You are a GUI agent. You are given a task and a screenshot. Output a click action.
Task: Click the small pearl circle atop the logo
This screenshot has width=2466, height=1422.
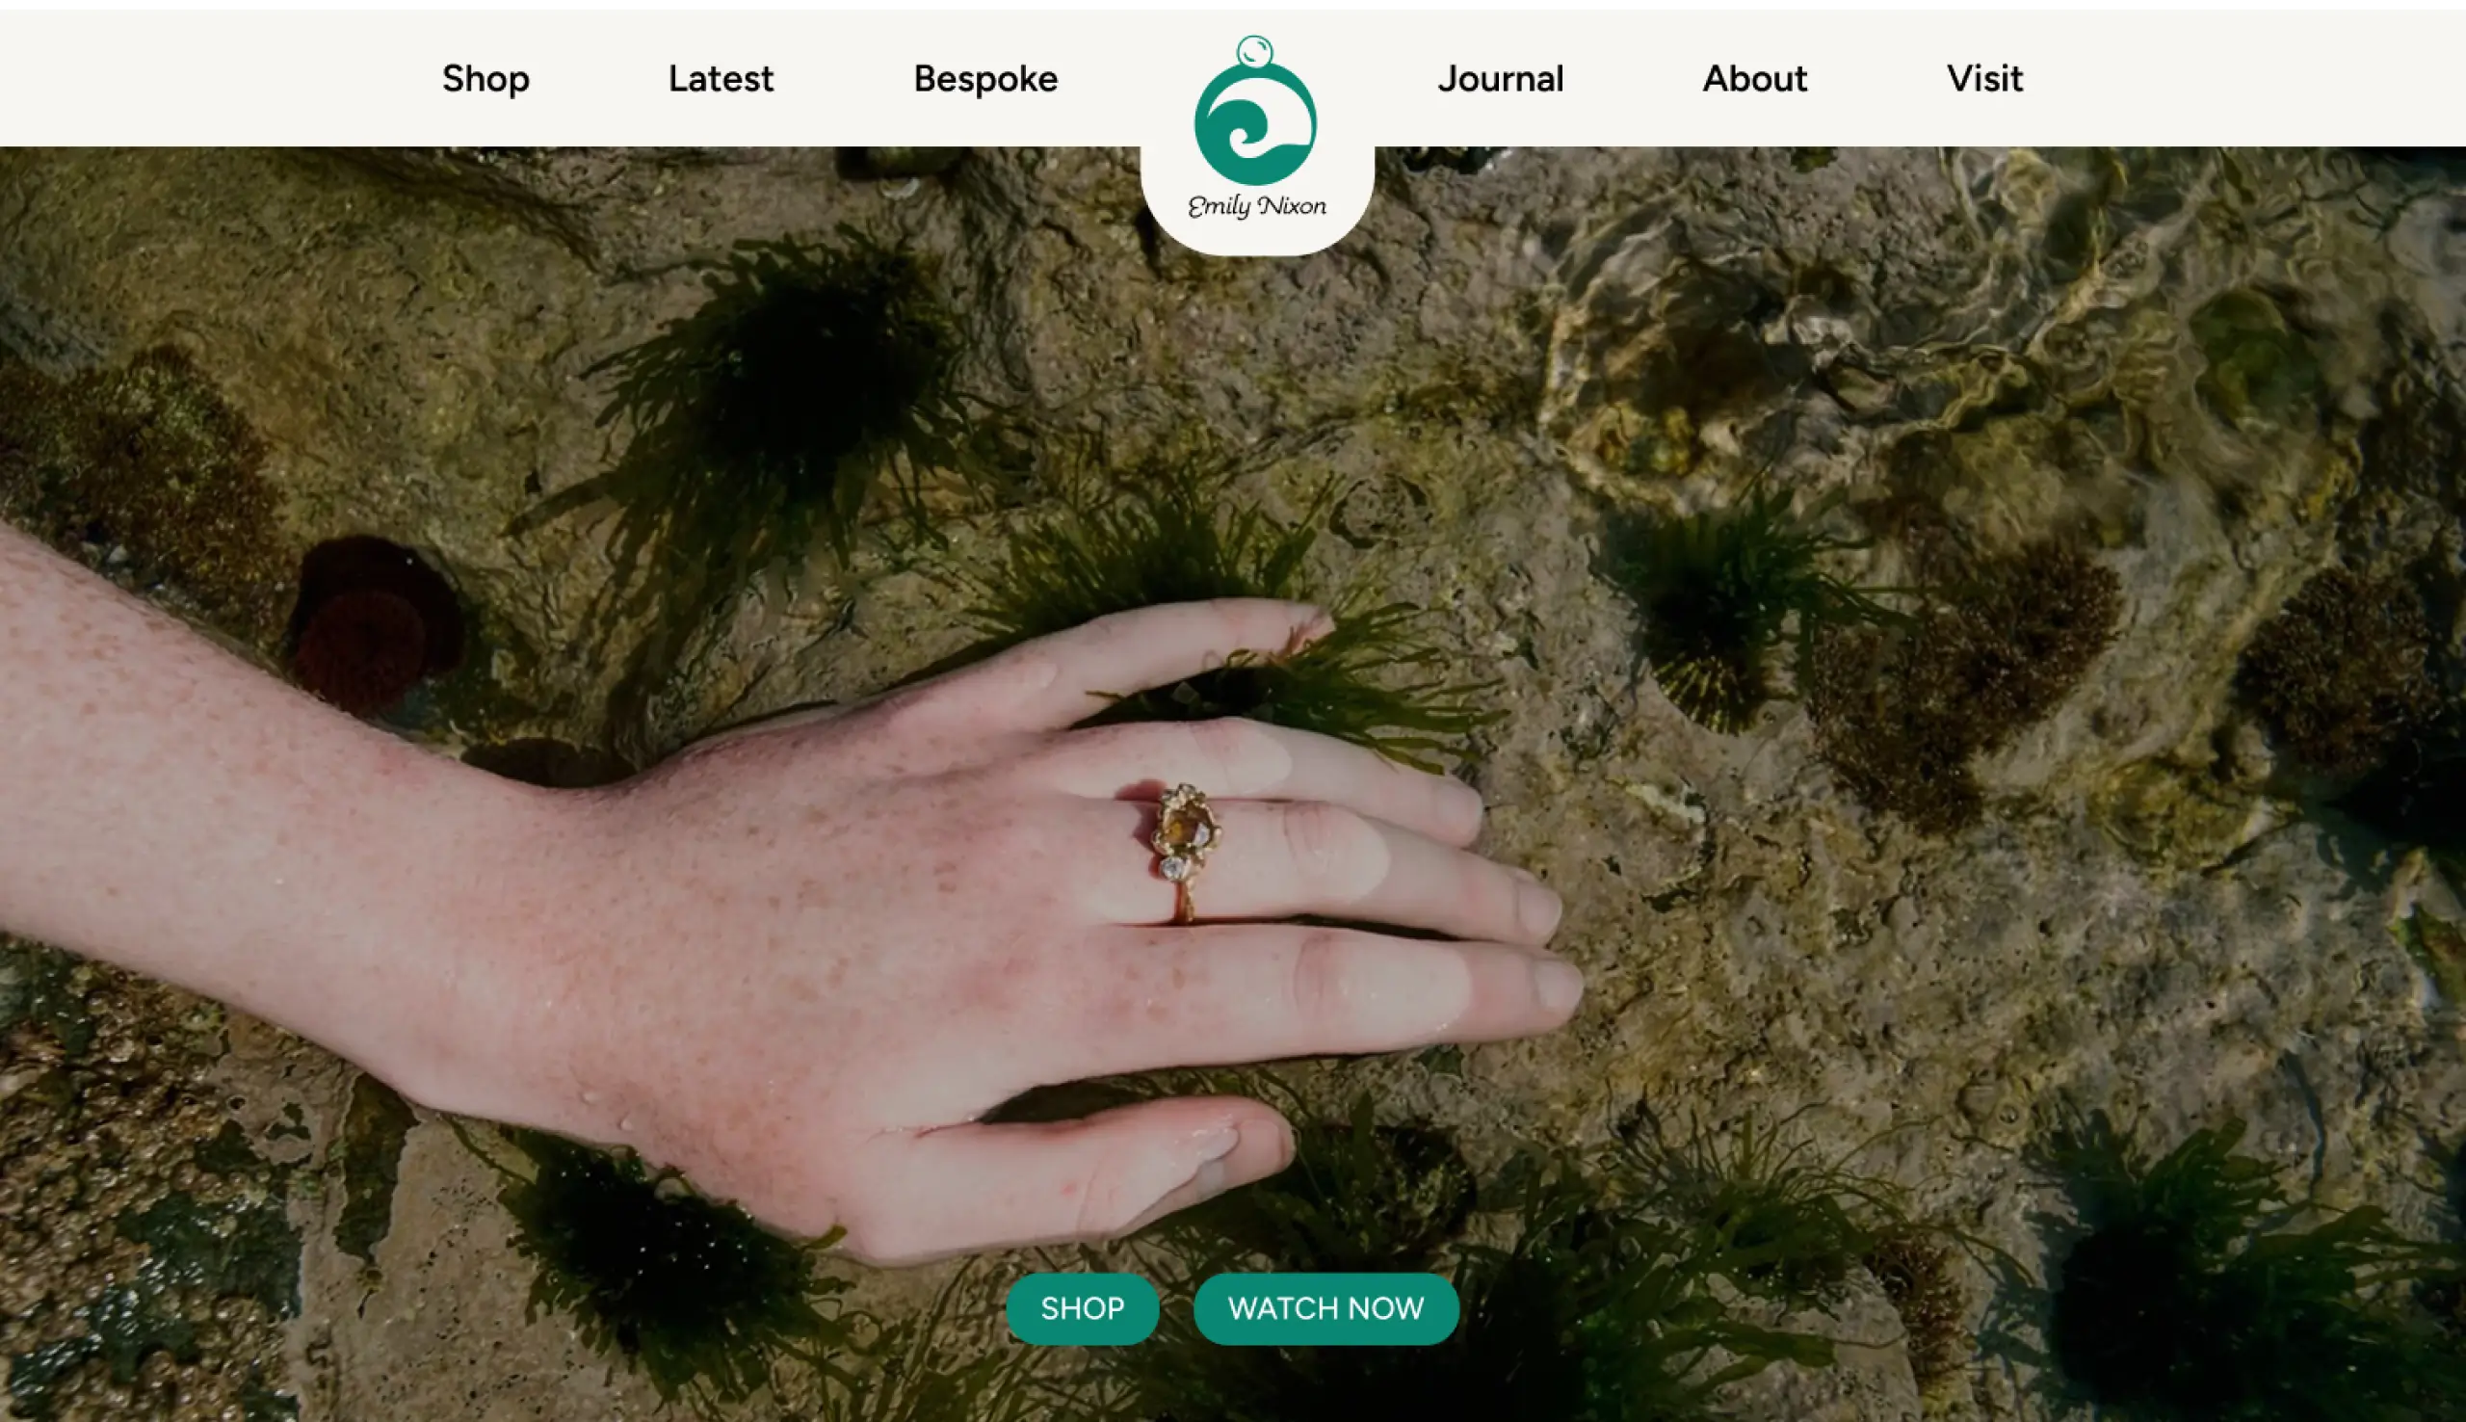click(1254, 52)
